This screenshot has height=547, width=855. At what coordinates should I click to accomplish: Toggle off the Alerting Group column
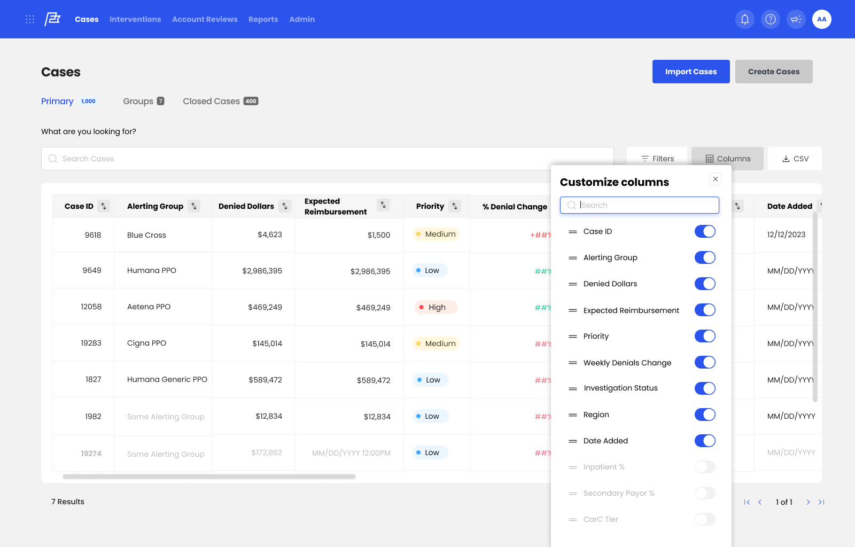tap(705, 257)
